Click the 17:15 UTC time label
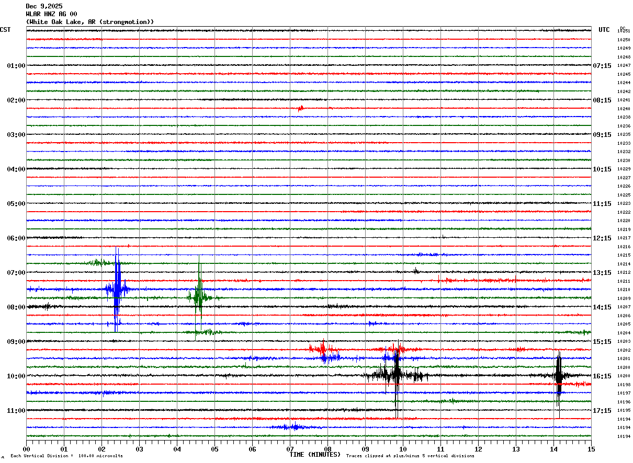 [602, 411]
